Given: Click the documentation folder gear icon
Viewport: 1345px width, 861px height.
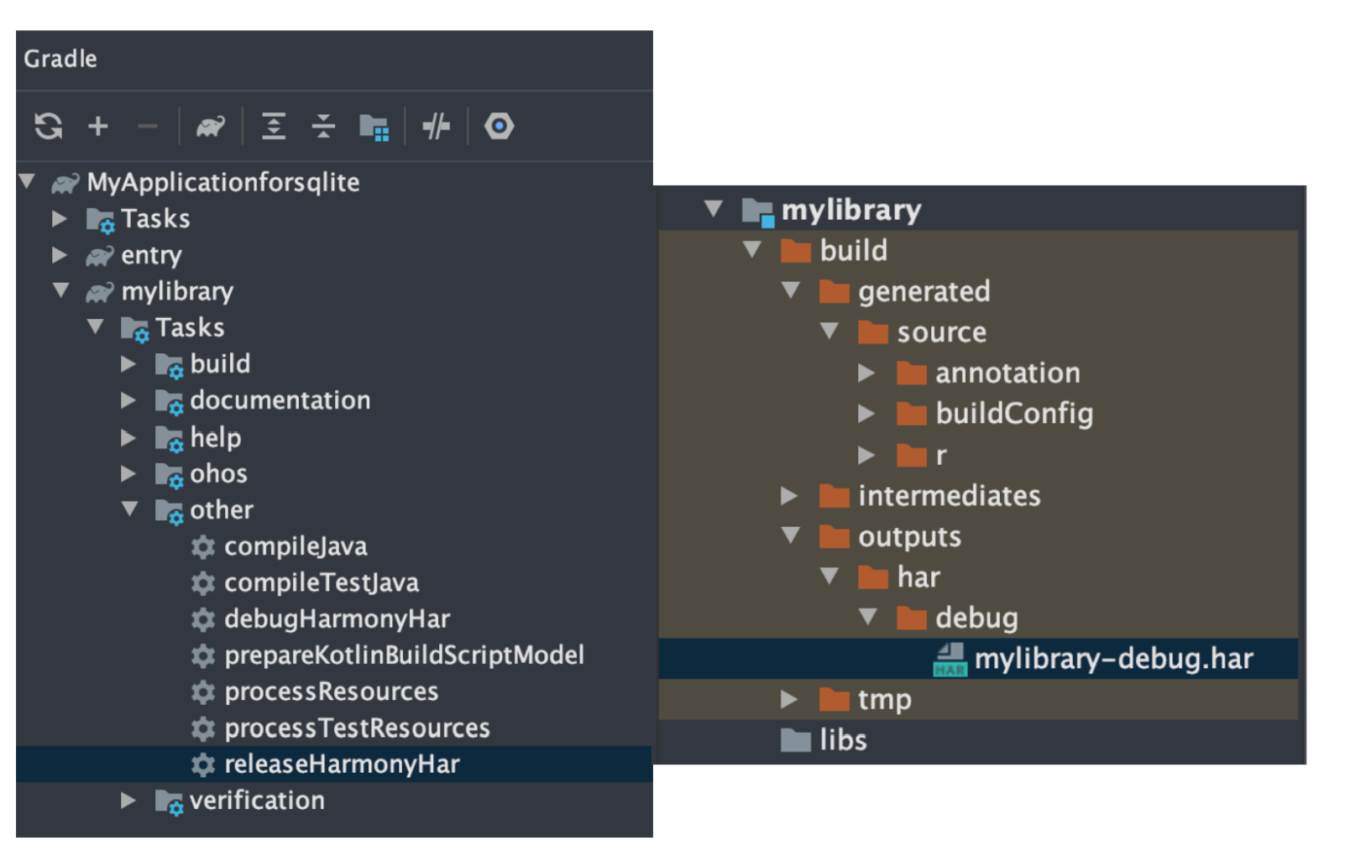Looking at the screenshot, I should [x=169, y=403].
